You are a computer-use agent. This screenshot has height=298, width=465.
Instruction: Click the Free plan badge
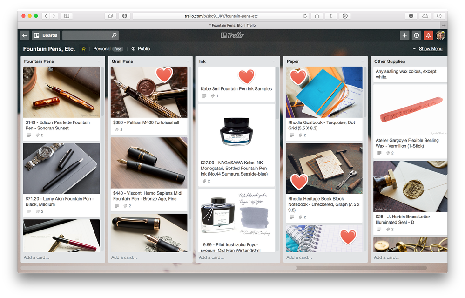[x=118, y=49]
